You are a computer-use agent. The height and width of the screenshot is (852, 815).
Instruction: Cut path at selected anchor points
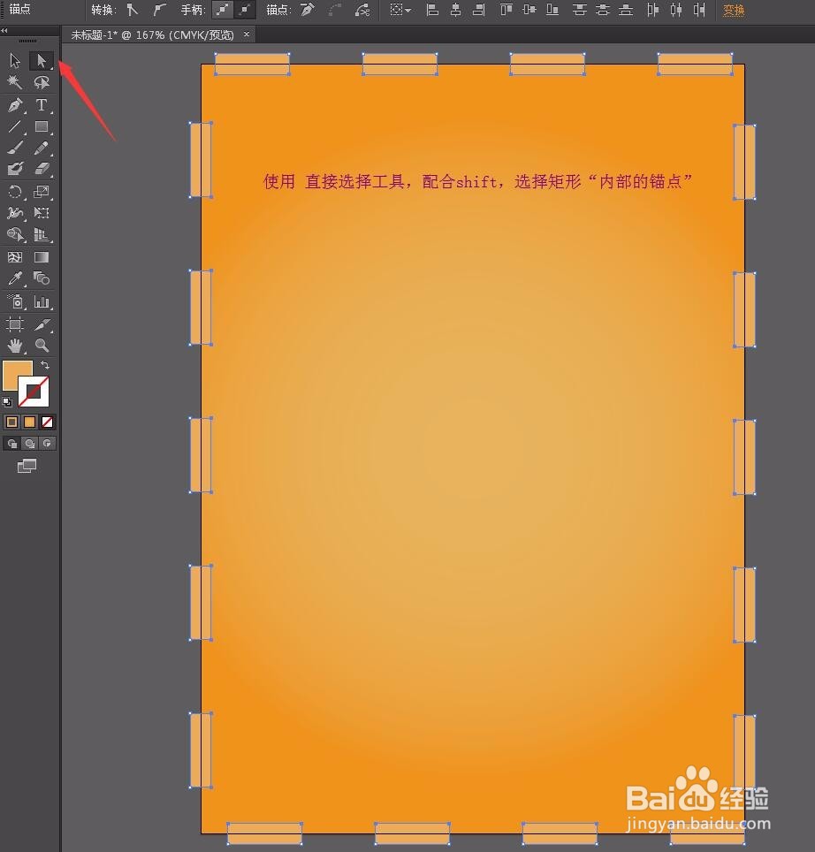click(362, 10)
